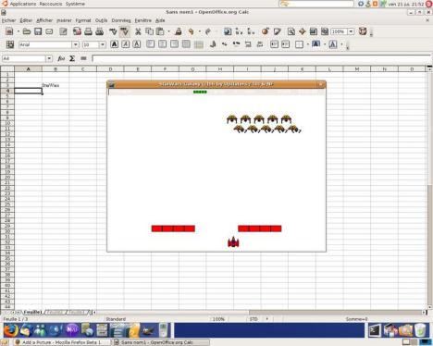The image size is (433, 346).
Task: Open a file with the folder icon
Action: pos(27,31)
